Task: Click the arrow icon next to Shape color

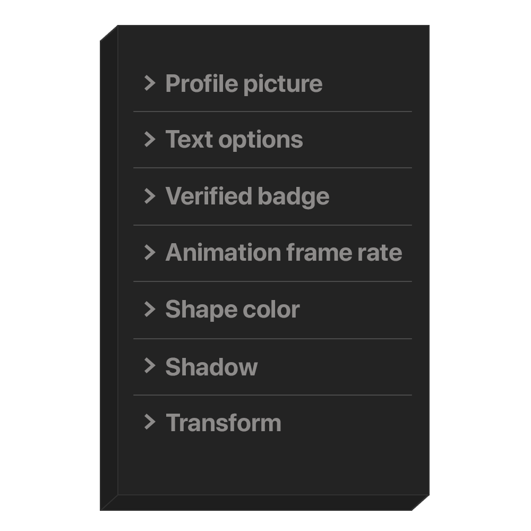Action: pyautogui.click(x=150, y=309)
